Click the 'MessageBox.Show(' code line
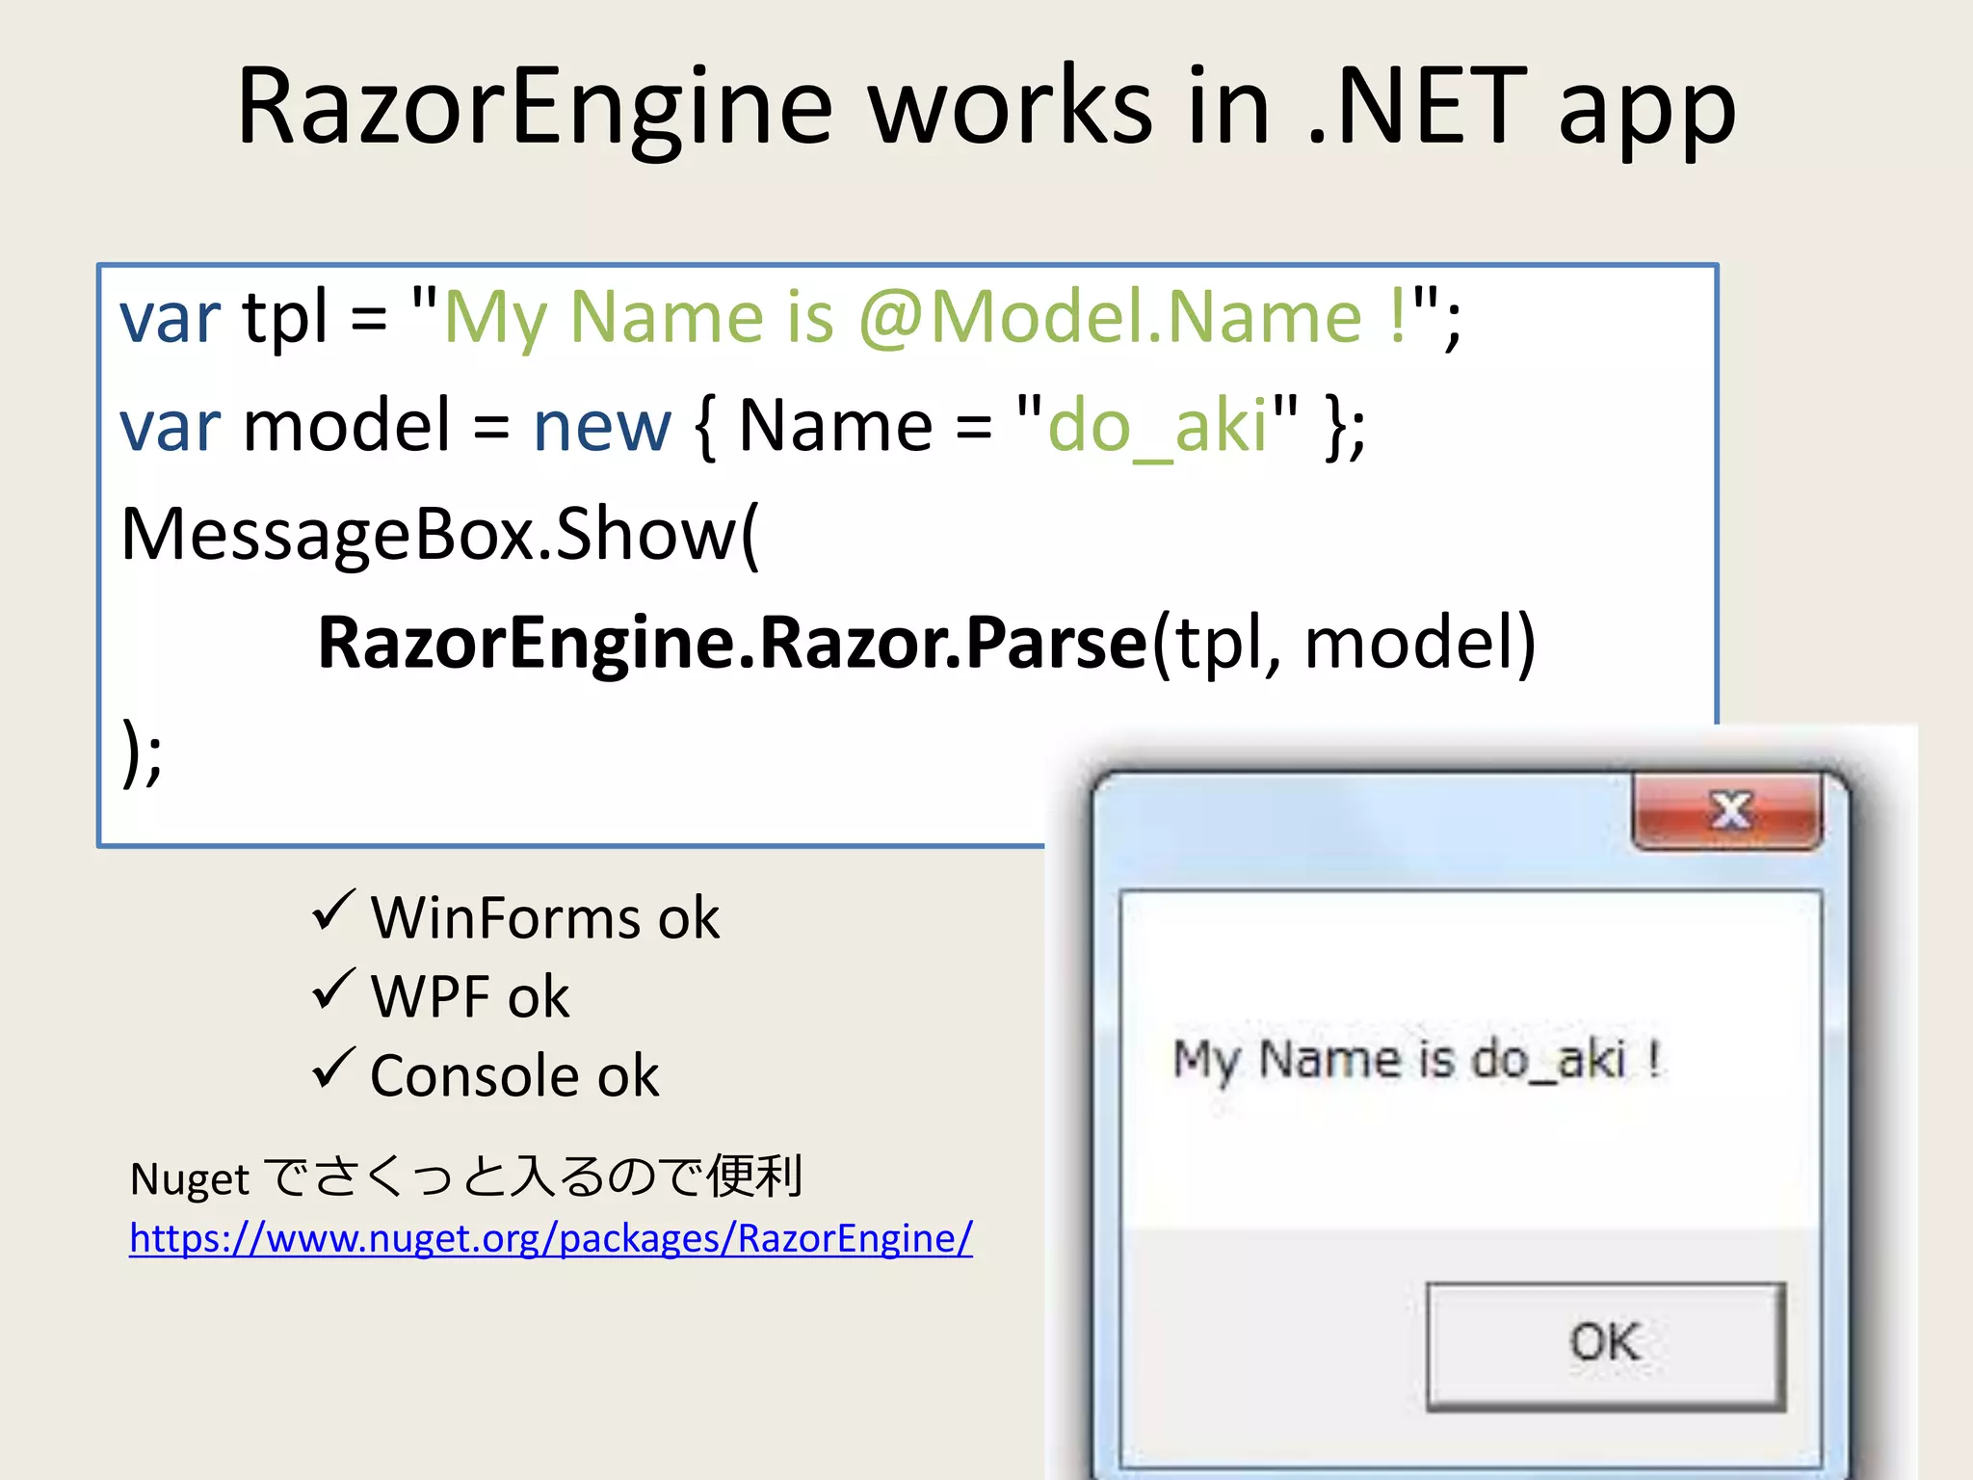Viewport: 1973px width, 1480px height. coord(440,534)
